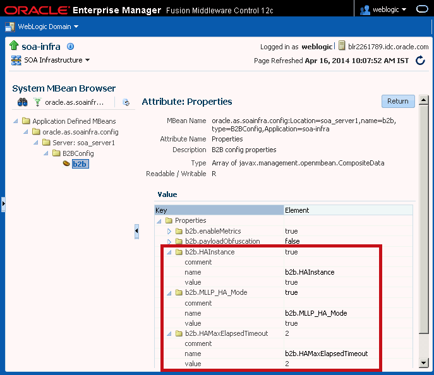Click the Return button
This screenshot has height=375, width=434.
[398, 101]
